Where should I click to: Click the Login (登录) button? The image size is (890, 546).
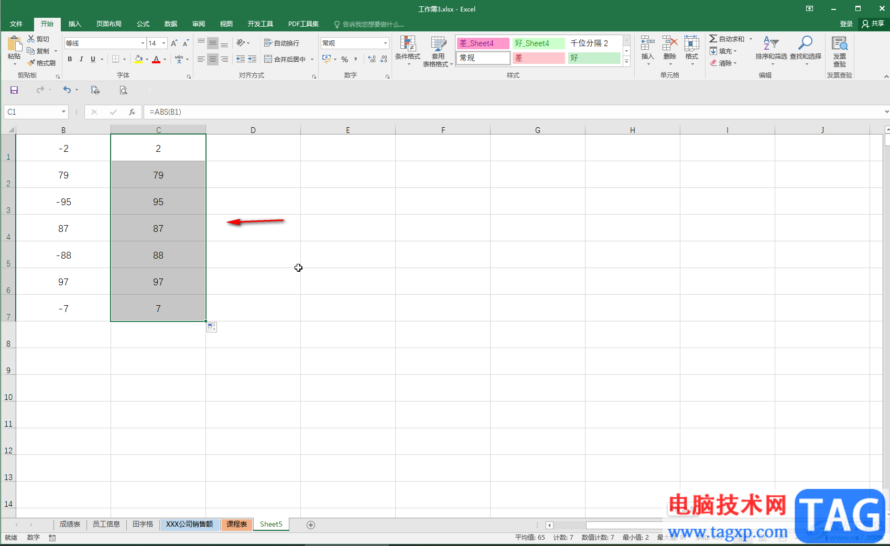[846, 24]
